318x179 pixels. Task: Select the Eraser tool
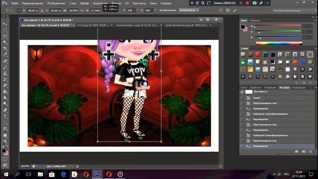5,86
